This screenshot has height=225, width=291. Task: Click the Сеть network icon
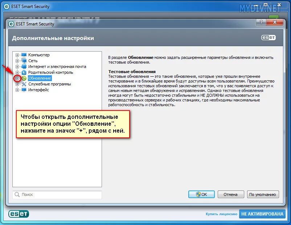click(24, 61)
